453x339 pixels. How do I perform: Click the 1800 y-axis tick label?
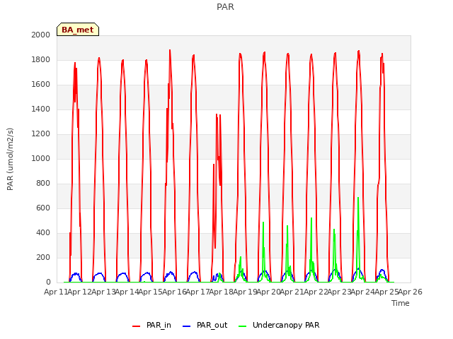click(x=41, y=59)
